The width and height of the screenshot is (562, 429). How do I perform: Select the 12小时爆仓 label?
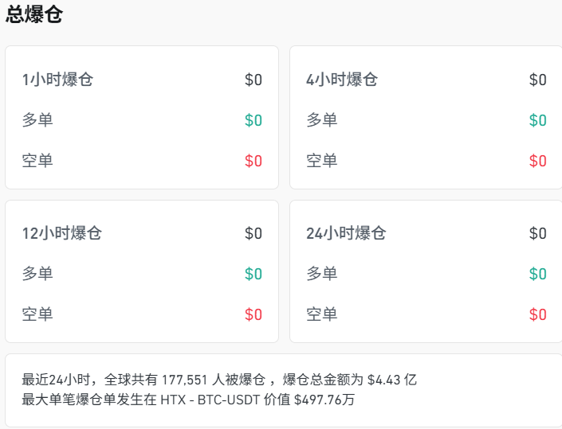point(62,233)
